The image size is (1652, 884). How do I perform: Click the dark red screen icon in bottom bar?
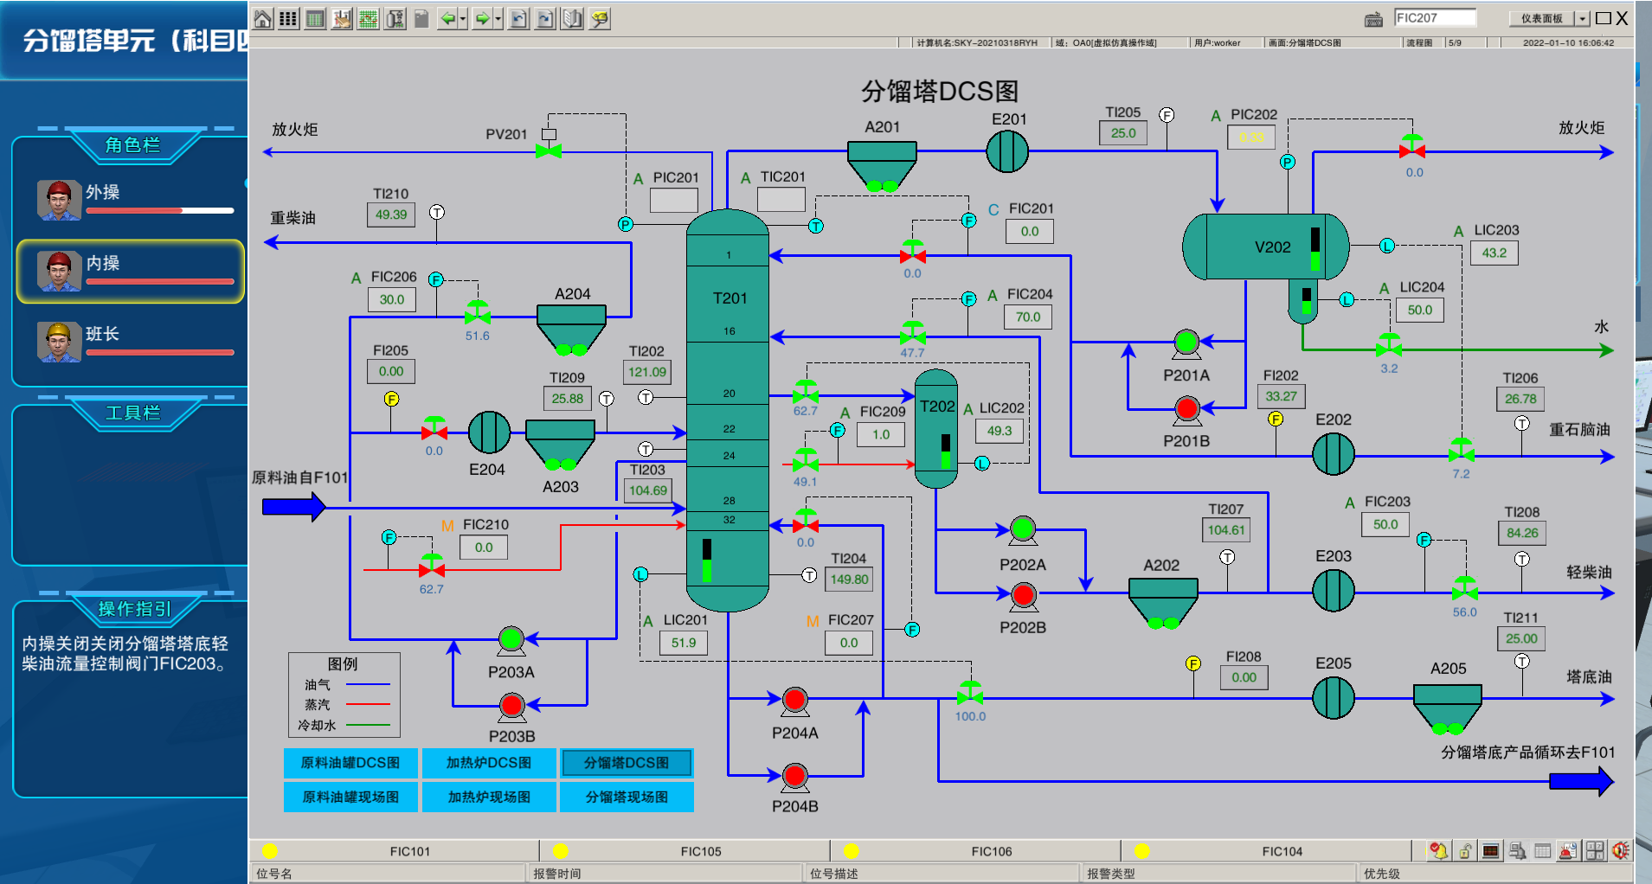click(x=1490, y=851)
